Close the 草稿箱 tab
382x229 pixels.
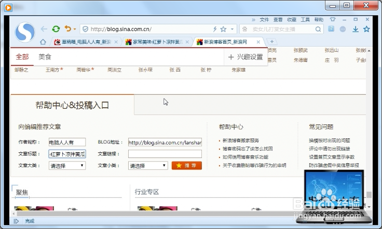116,42
